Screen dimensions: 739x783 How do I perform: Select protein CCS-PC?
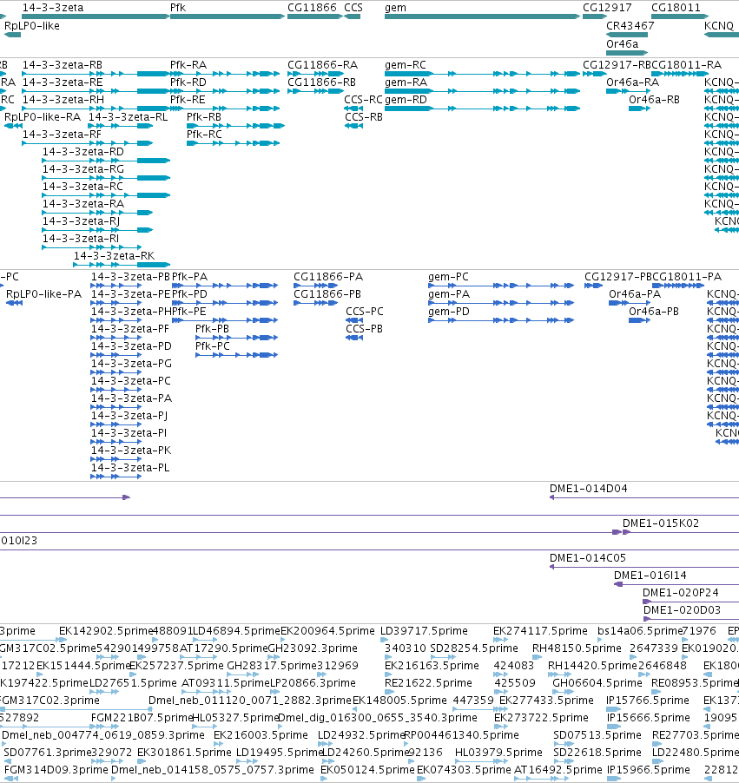tap(365, 312)
